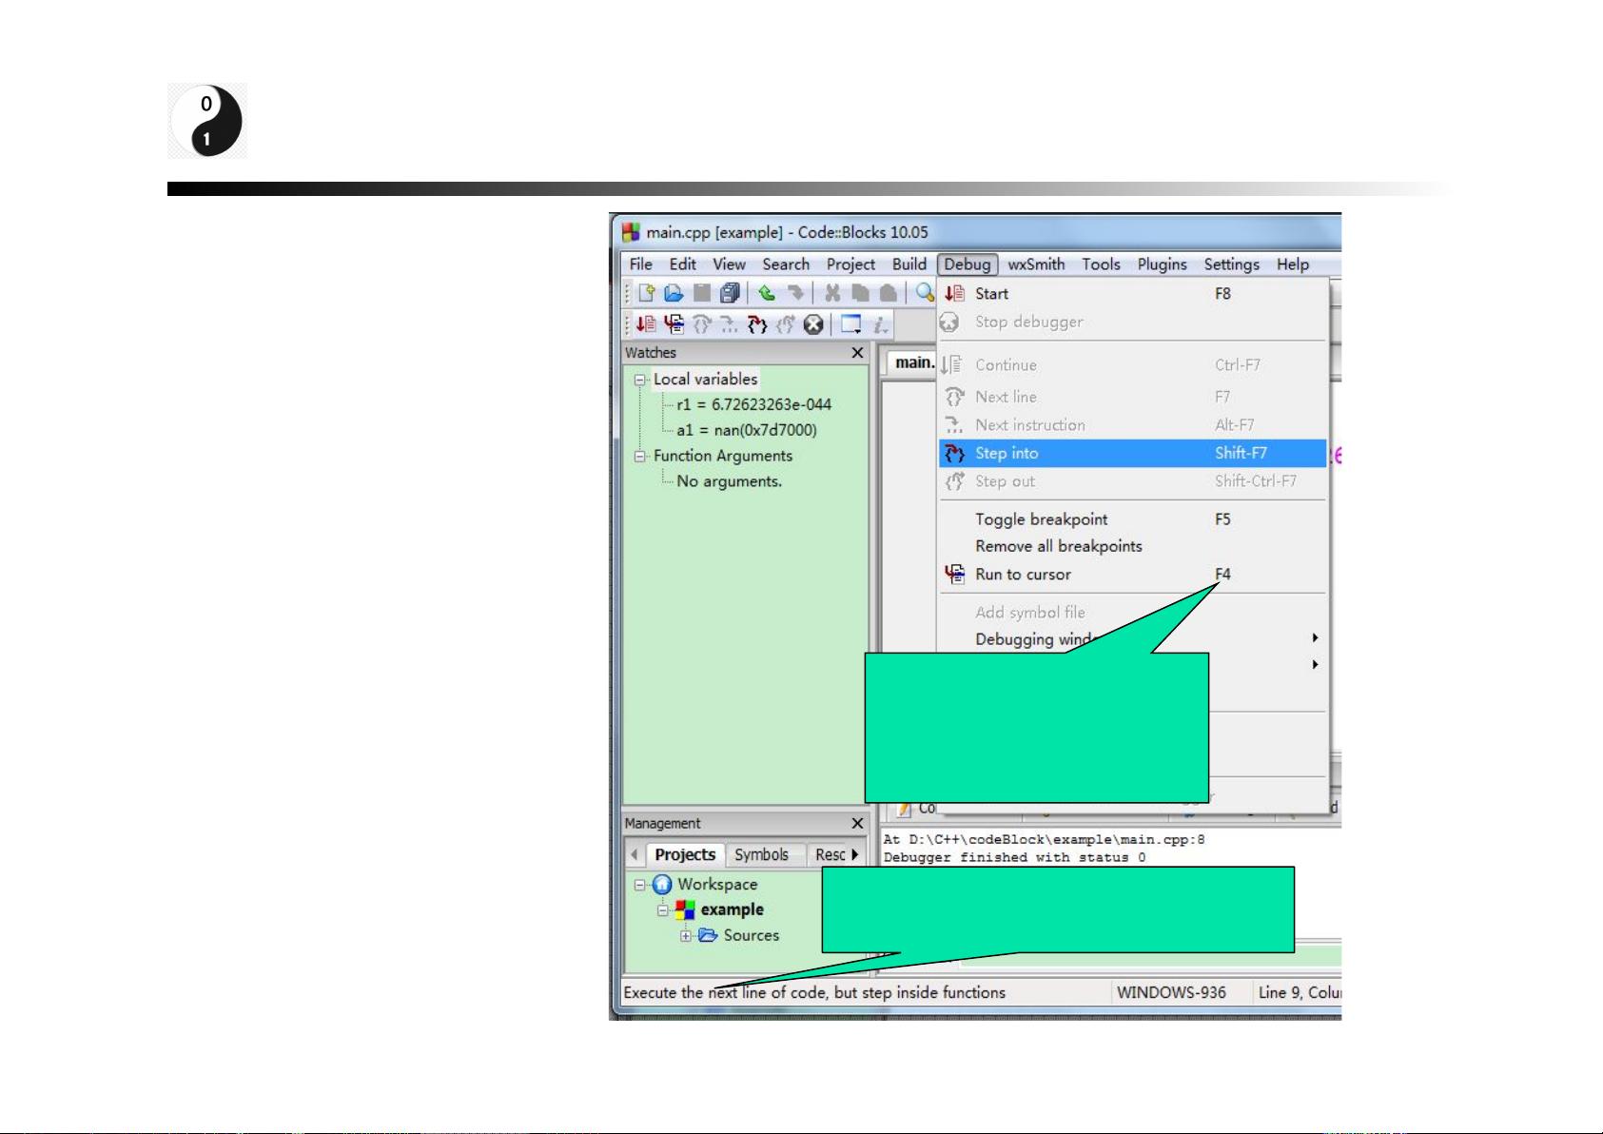Choose Continue in Debug menu
The width and height of the screenshot is (1603, 1134).
[1132, 365]
